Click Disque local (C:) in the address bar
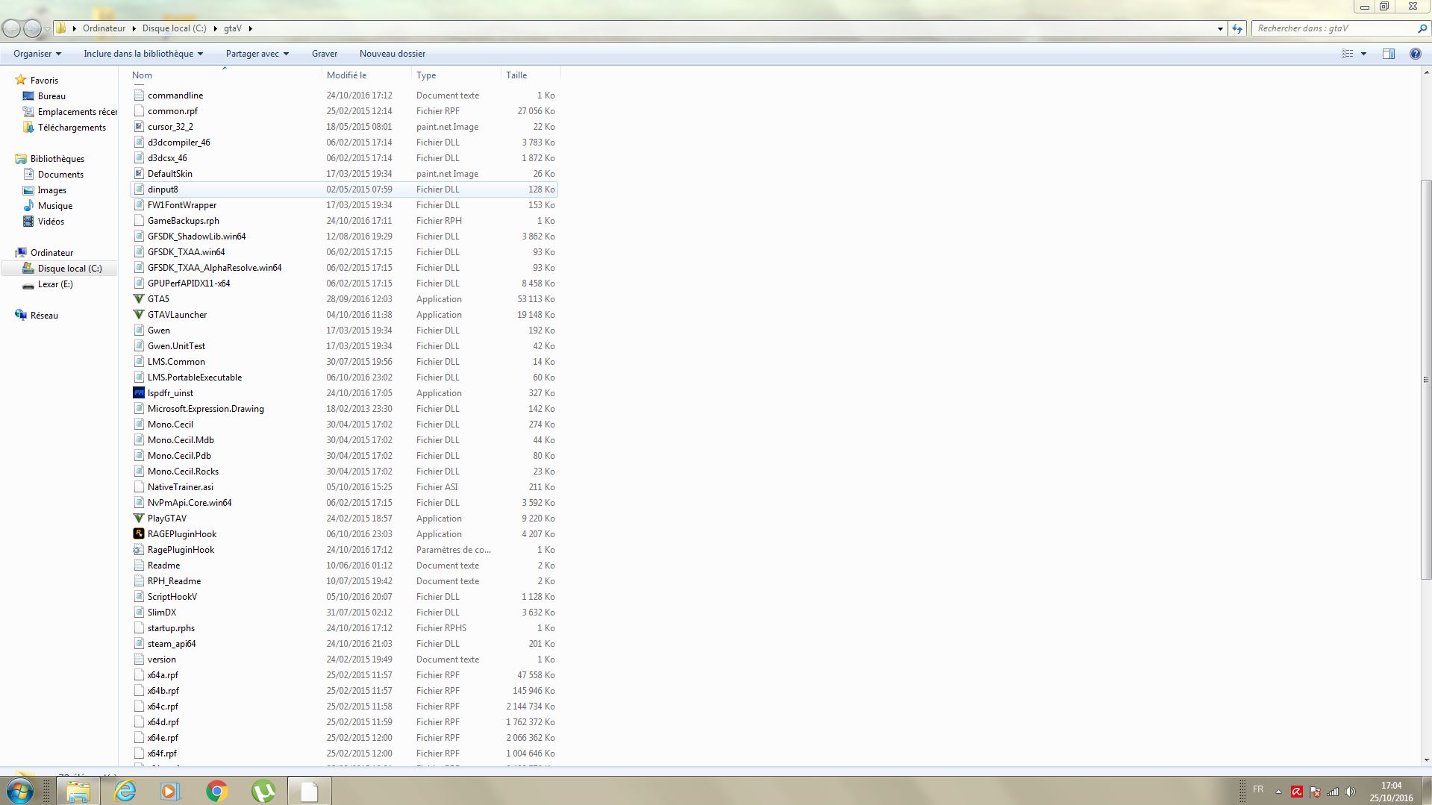Screen dimensions: 1432x805 click(x=175, y=28)
